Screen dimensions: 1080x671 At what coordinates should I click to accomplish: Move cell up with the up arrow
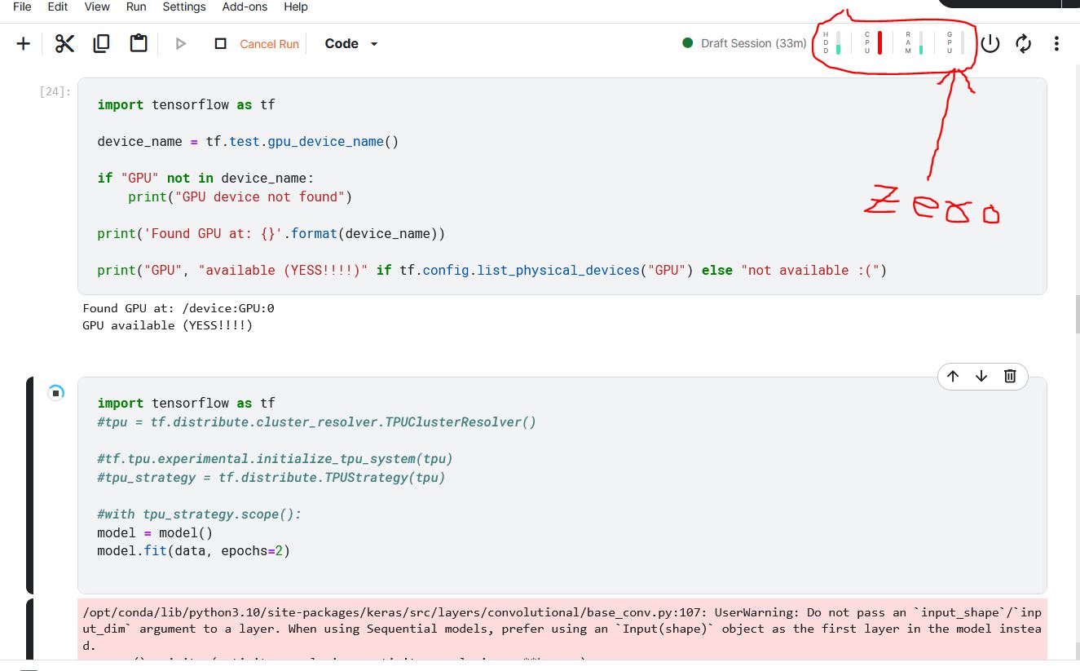[x=953, y=376]
